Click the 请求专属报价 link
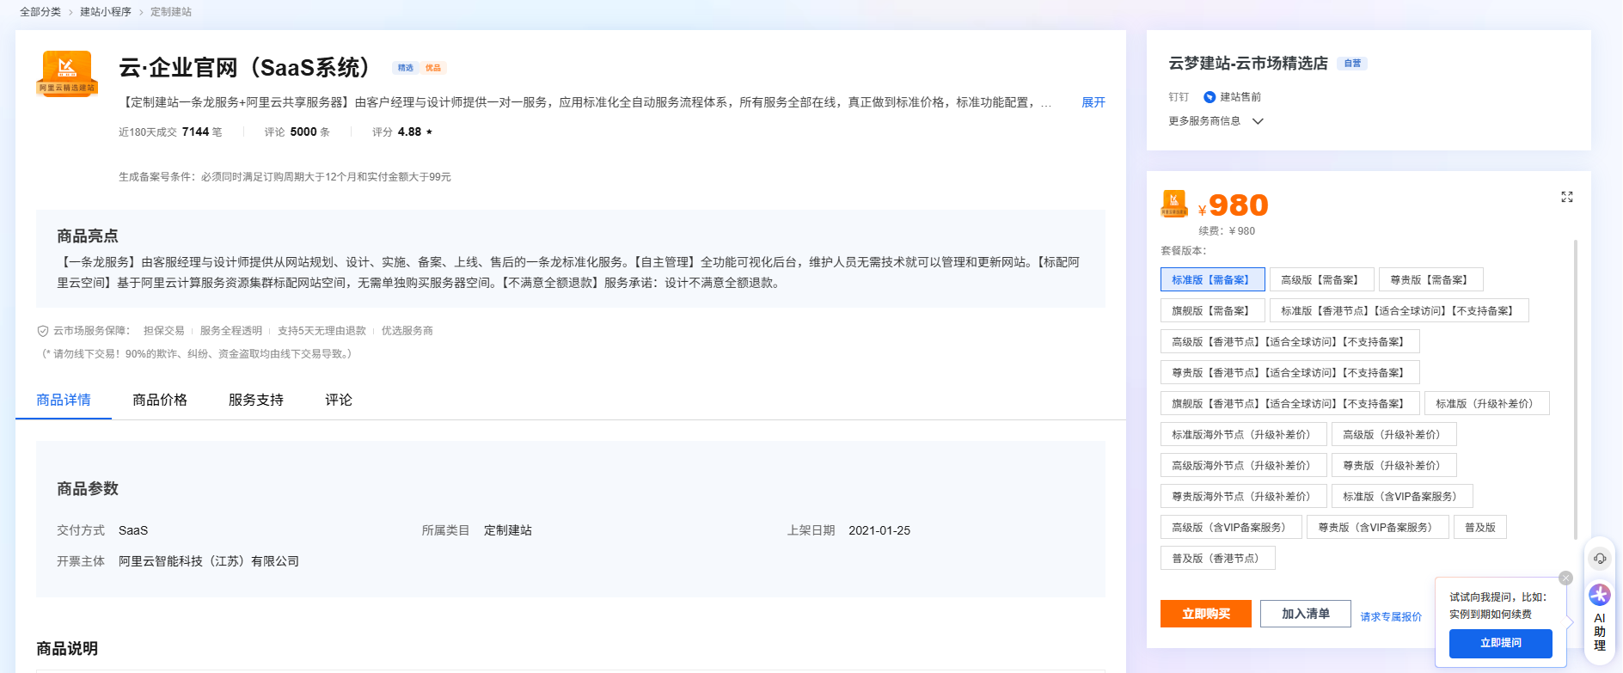The width and height of the screenshot is (1623, 673). coord(1390,616)
